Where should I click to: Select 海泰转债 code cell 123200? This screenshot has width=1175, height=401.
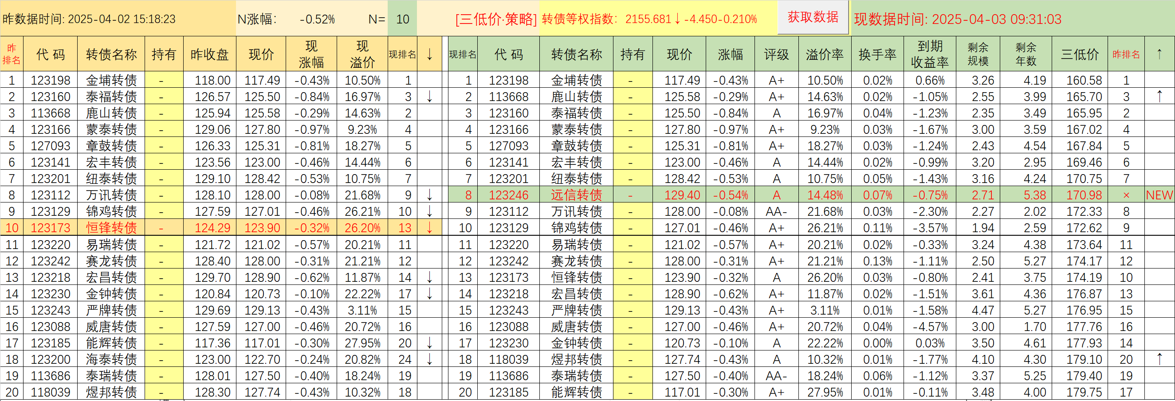50,359
